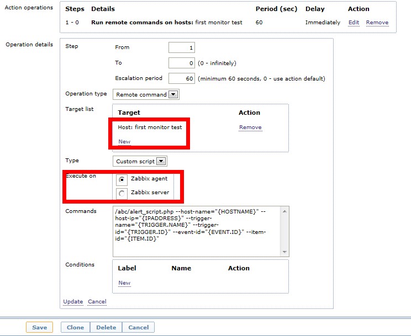Click the 'Escalation period' label
This screenshot has width=411, height=336.
coord(139,78)
